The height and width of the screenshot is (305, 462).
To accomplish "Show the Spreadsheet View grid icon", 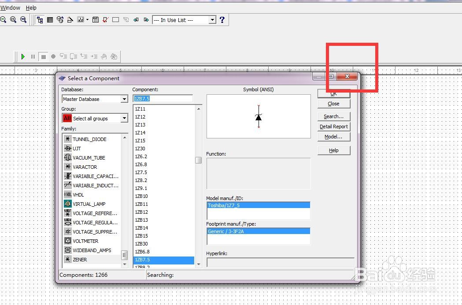I will click(50, 20).
